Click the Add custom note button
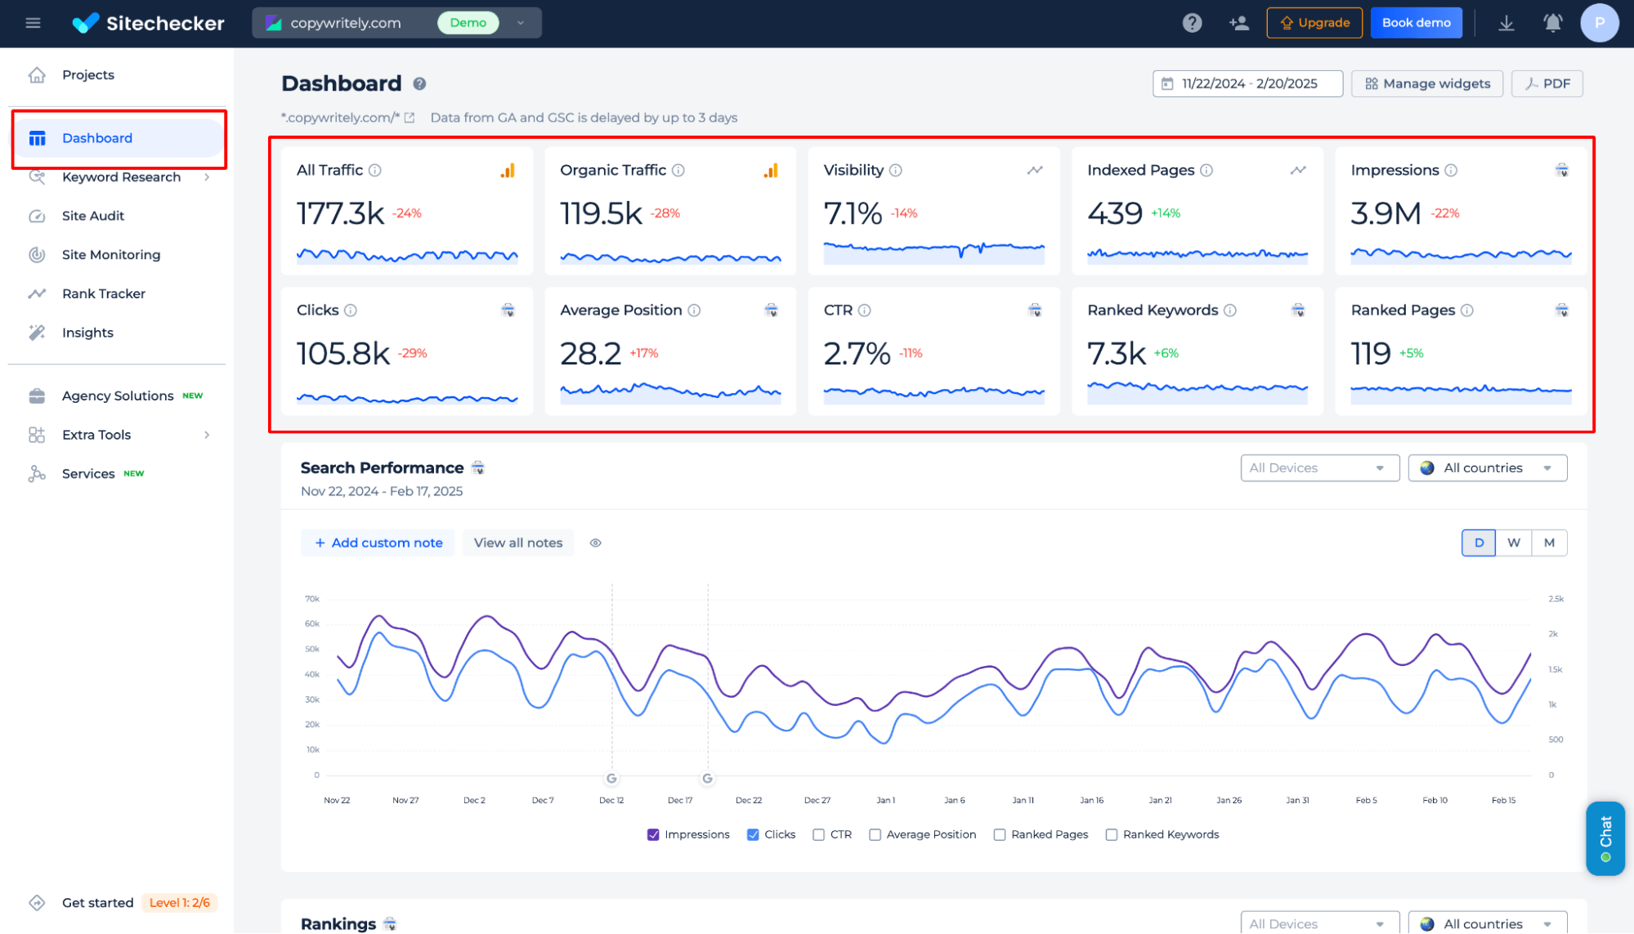Viewport: 1634px width, 934px height. pos(378,543)
